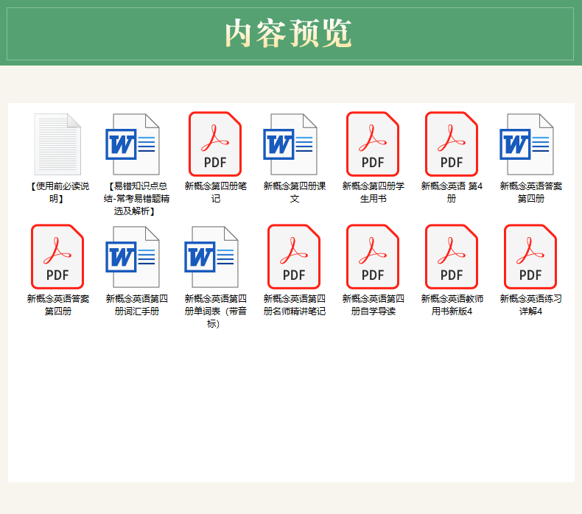582x514 pixels.
Task: Open the 易错知识点总结 Word document icon
Action: pyautogui.click(x=133, y=144)
